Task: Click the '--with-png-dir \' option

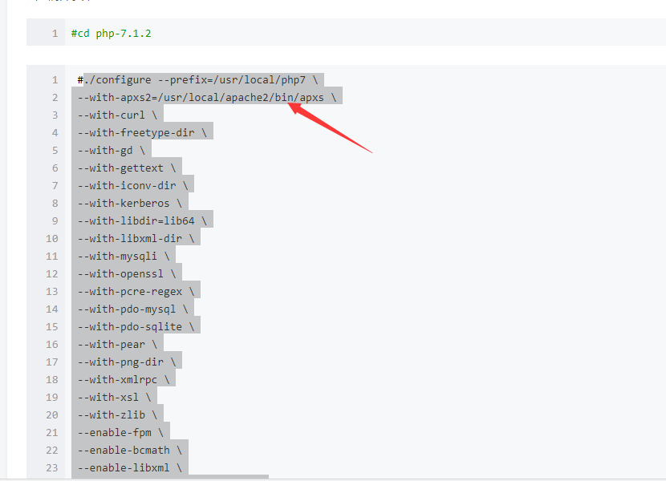Action: click(127, 362)
